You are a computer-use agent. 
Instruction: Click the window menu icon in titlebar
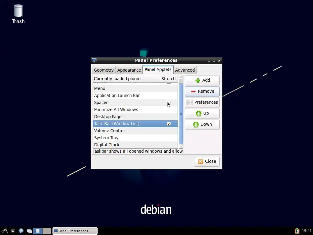[x=94, y=60]
